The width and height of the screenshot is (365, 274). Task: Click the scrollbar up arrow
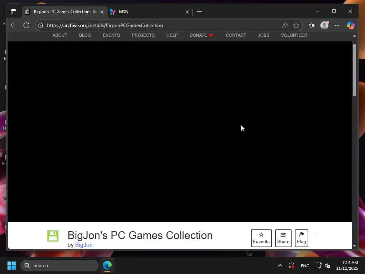tap(354, 36)
